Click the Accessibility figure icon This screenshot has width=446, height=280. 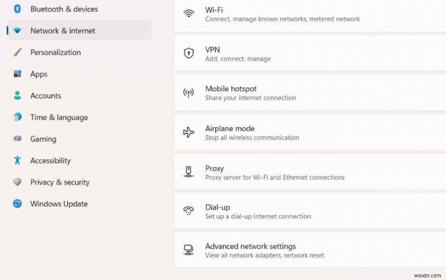click(17, 161)
